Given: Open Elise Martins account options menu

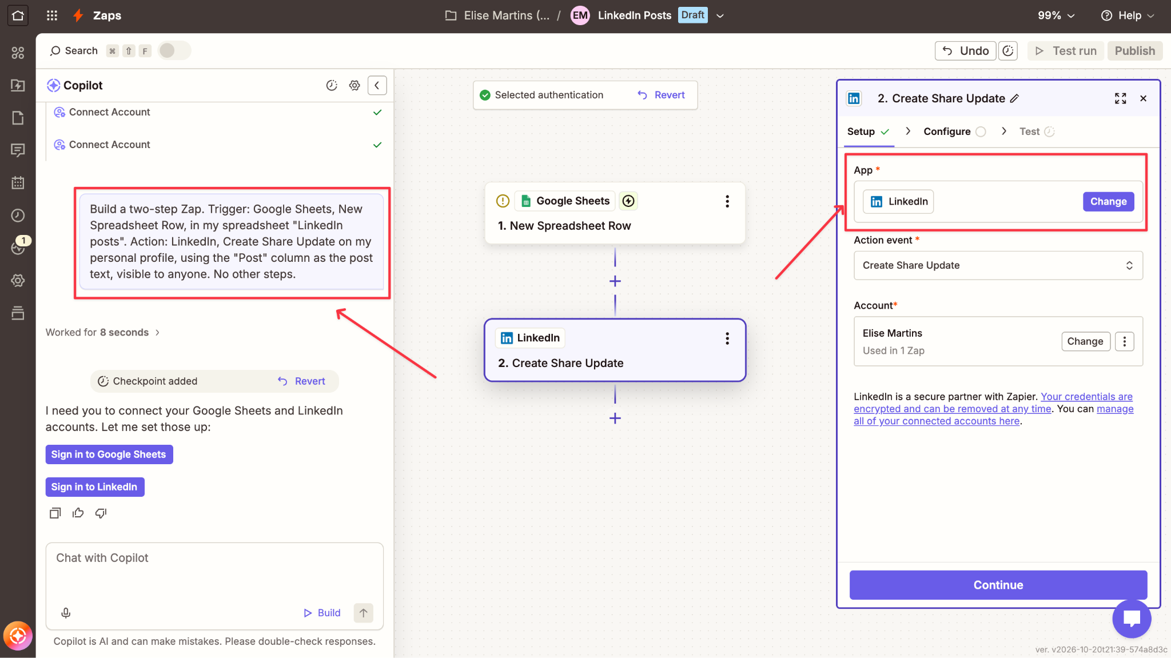Looking at the screenshot, I should [1125, 341].
